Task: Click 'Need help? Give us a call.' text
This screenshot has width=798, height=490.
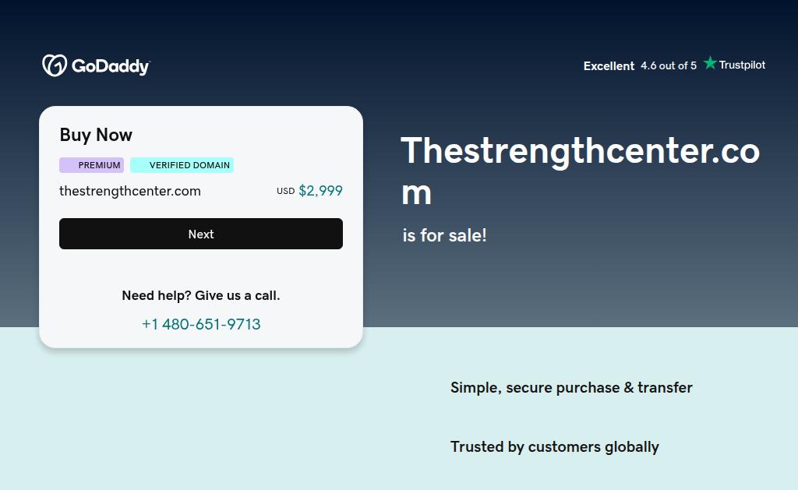Action: tap(201, 296)
